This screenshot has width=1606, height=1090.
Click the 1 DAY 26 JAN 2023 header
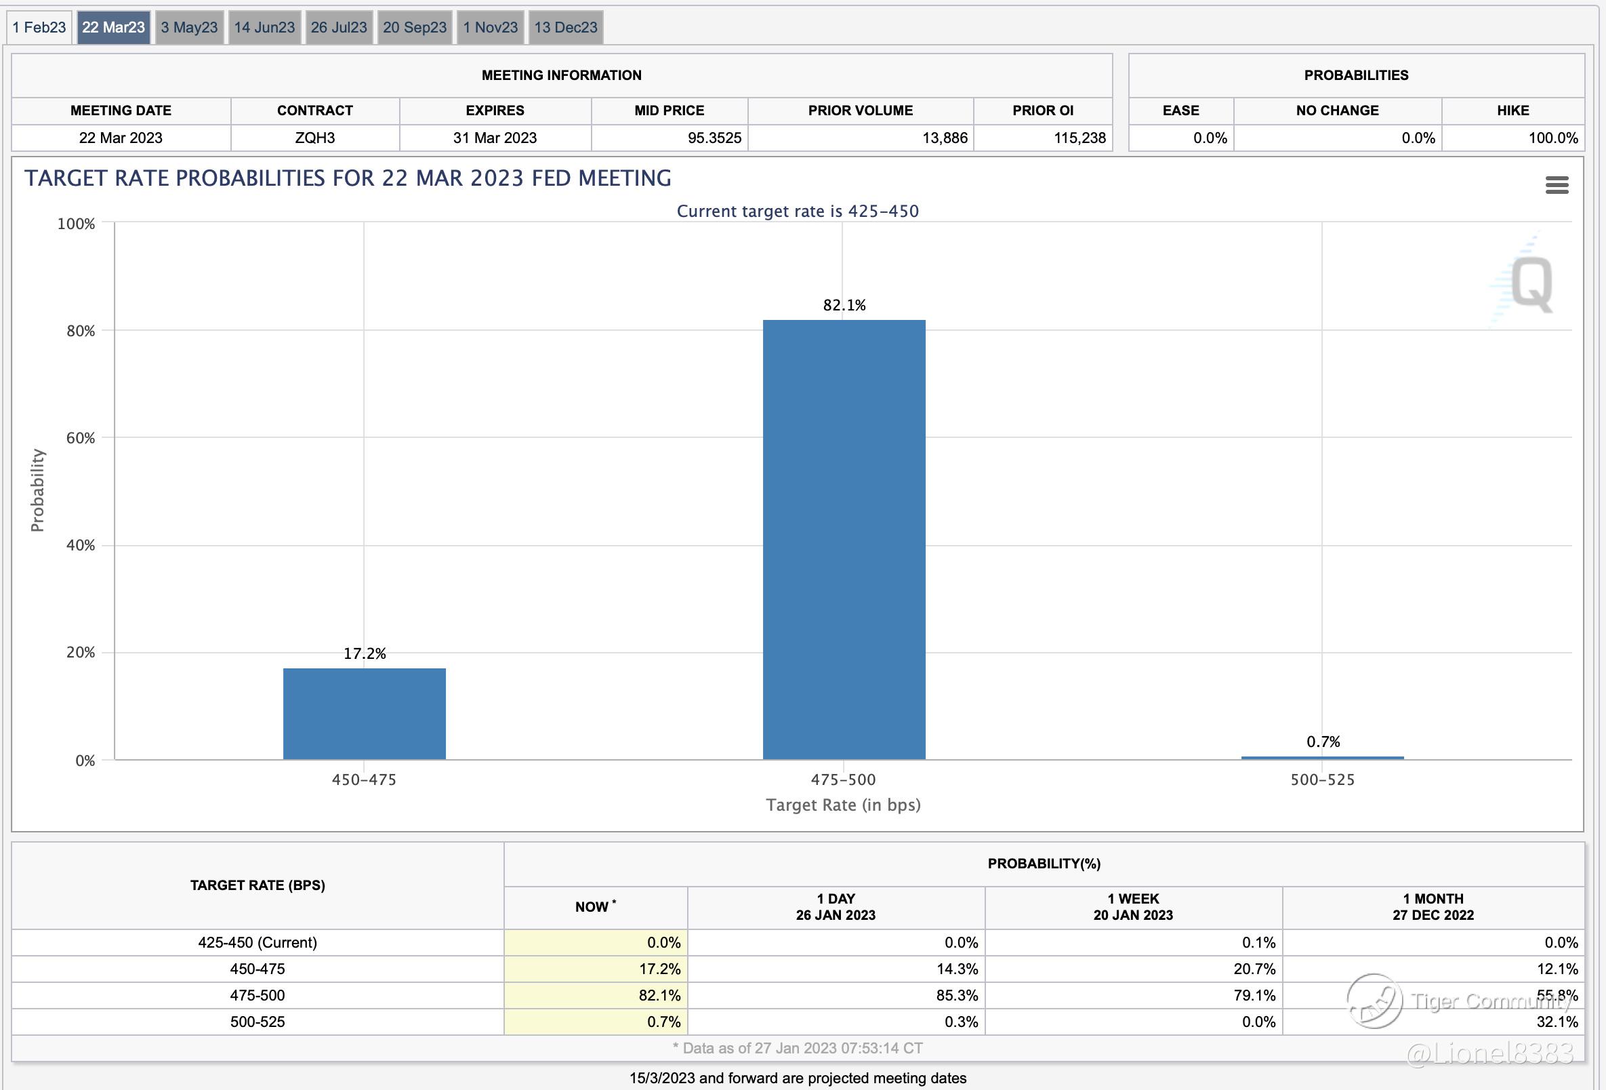tap(836, 907)
